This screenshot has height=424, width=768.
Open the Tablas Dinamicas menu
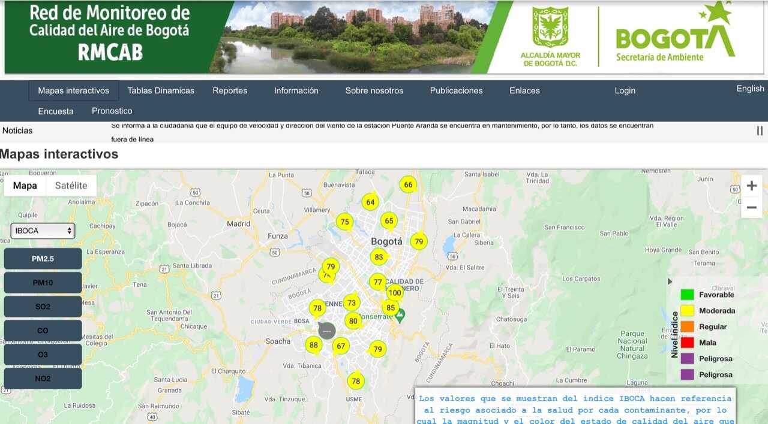(x=161, y=90)
